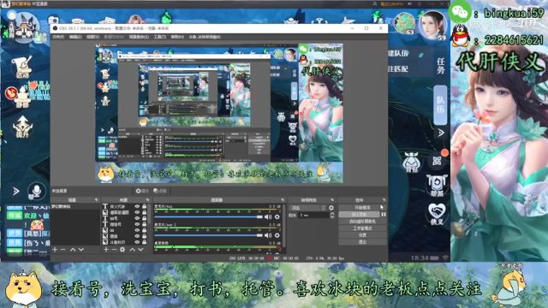Viewport: 548px width, 308px height.
Task: Expand the game side panel chevron arrow
Action: [441, 133]
